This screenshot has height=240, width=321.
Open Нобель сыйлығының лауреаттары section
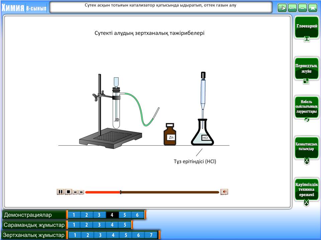307,107
